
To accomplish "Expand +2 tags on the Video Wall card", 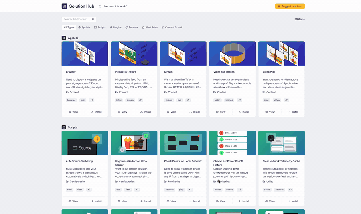I will 286,100.
